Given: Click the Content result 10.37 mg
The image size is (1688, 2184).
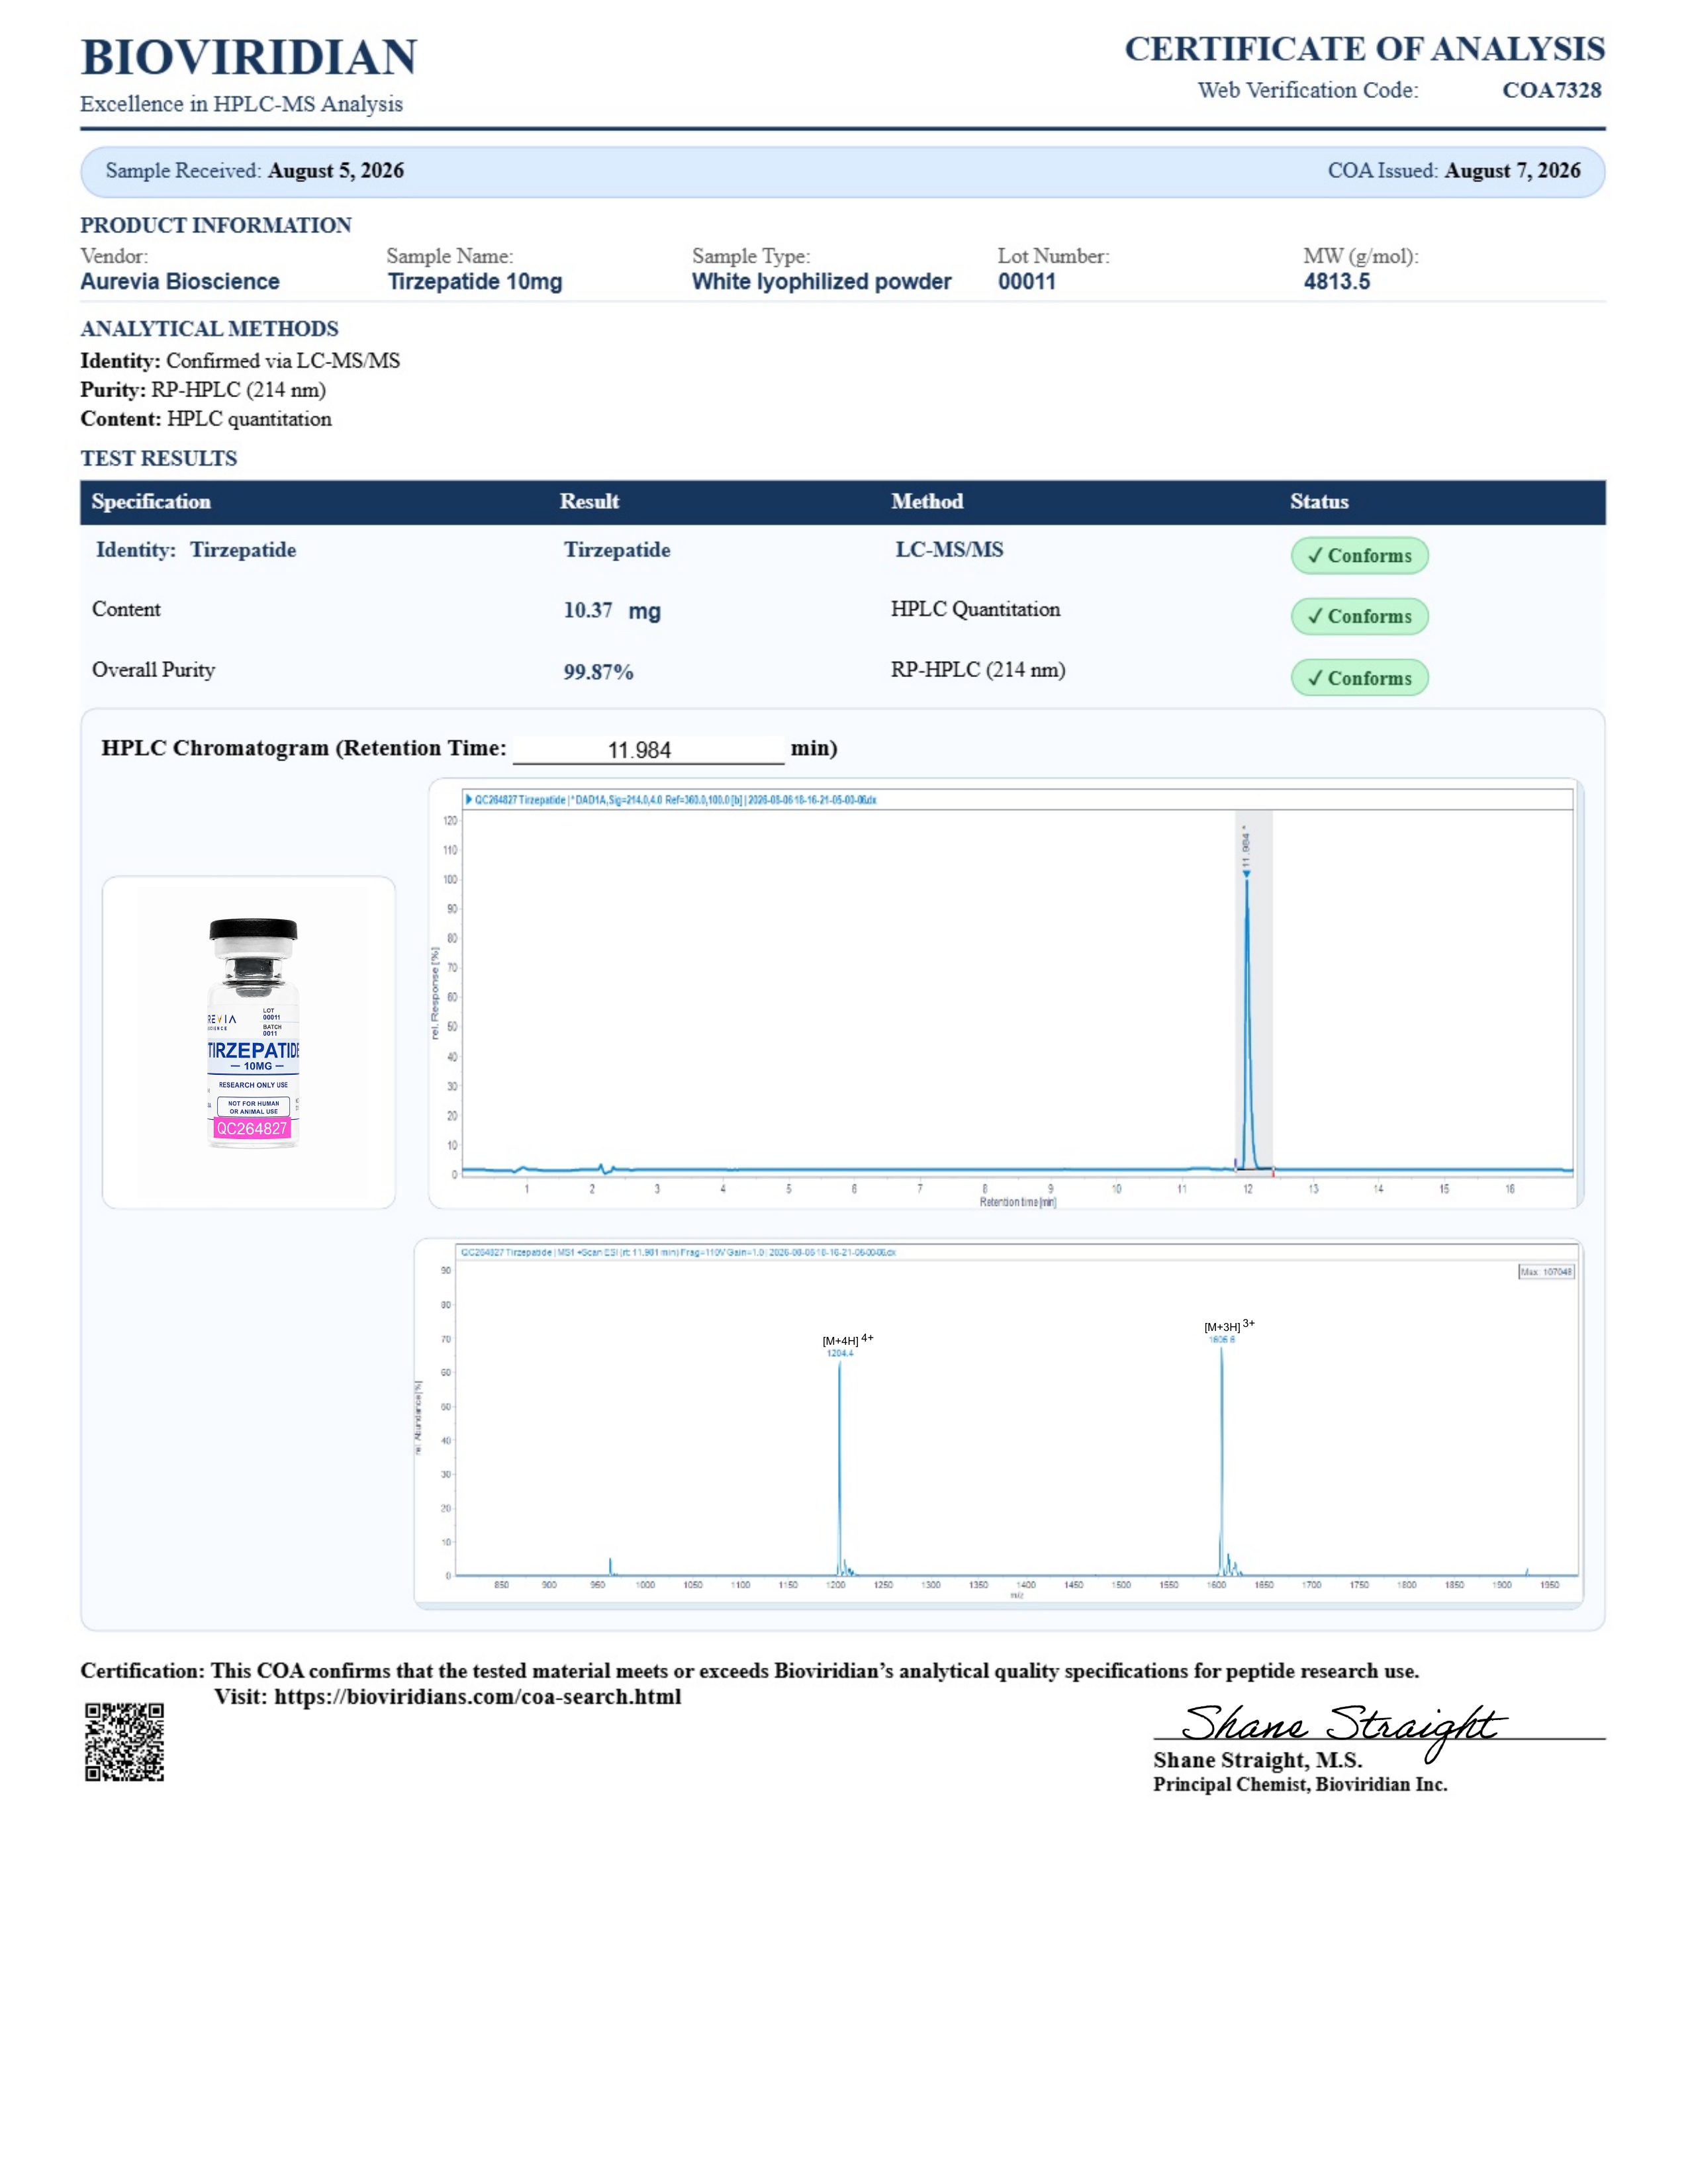Looking at the screenshot, I should [x=612, y=611].
